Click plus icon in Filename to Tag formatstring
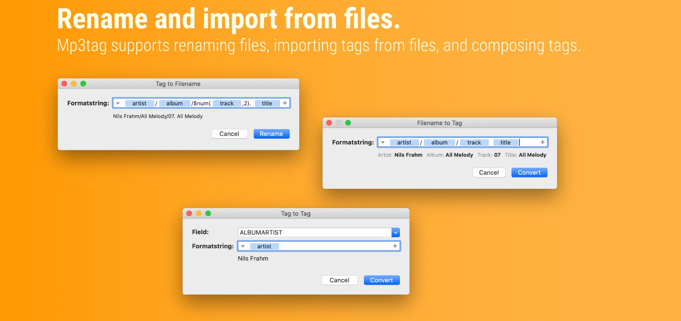The image size is (681, 321). pos(543,142)
